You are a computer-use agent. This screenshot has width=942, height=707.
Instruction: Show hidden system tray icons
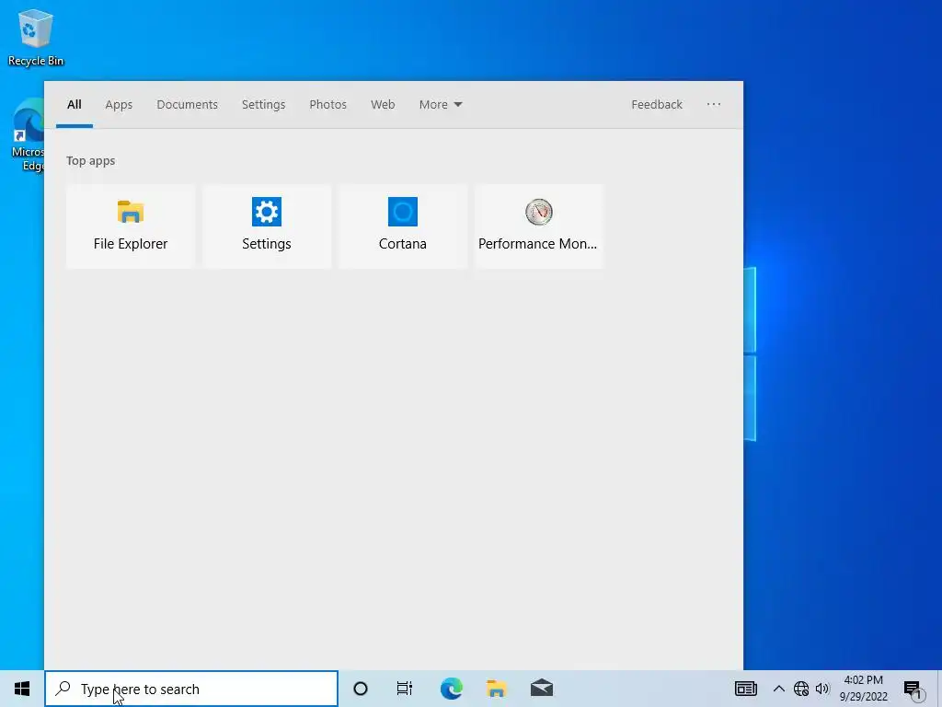[778, 689]
